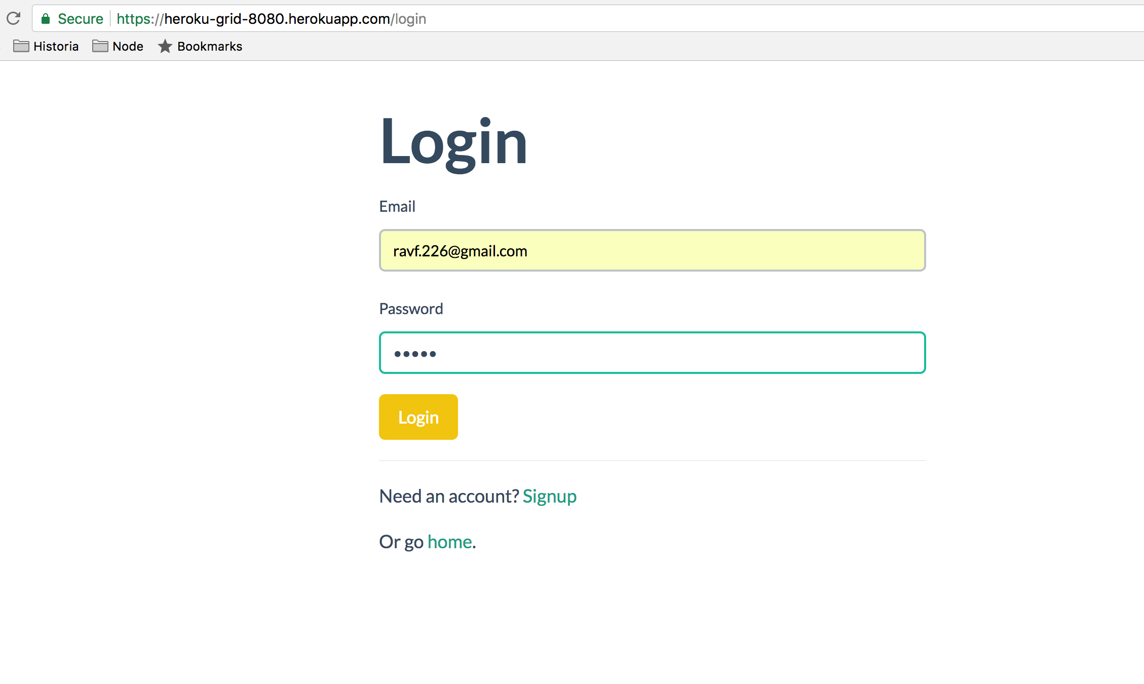Click the green padlock security icon
Image resolution: width=1144 pixels, height=684 pixels.
tap(46, 19)
